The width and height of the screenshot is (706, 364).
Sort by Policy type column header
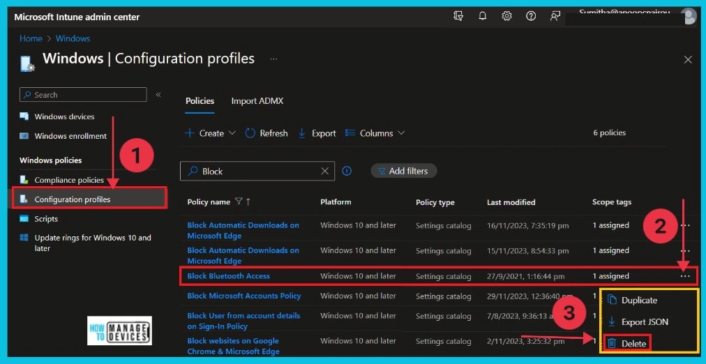[x=435, y=202]
